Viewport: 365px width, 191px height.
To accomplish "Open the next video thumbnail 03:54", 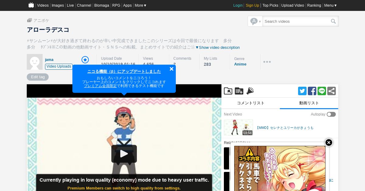I will (238, 127).
